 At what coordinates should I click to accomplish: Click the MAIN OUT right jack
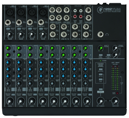88,18
